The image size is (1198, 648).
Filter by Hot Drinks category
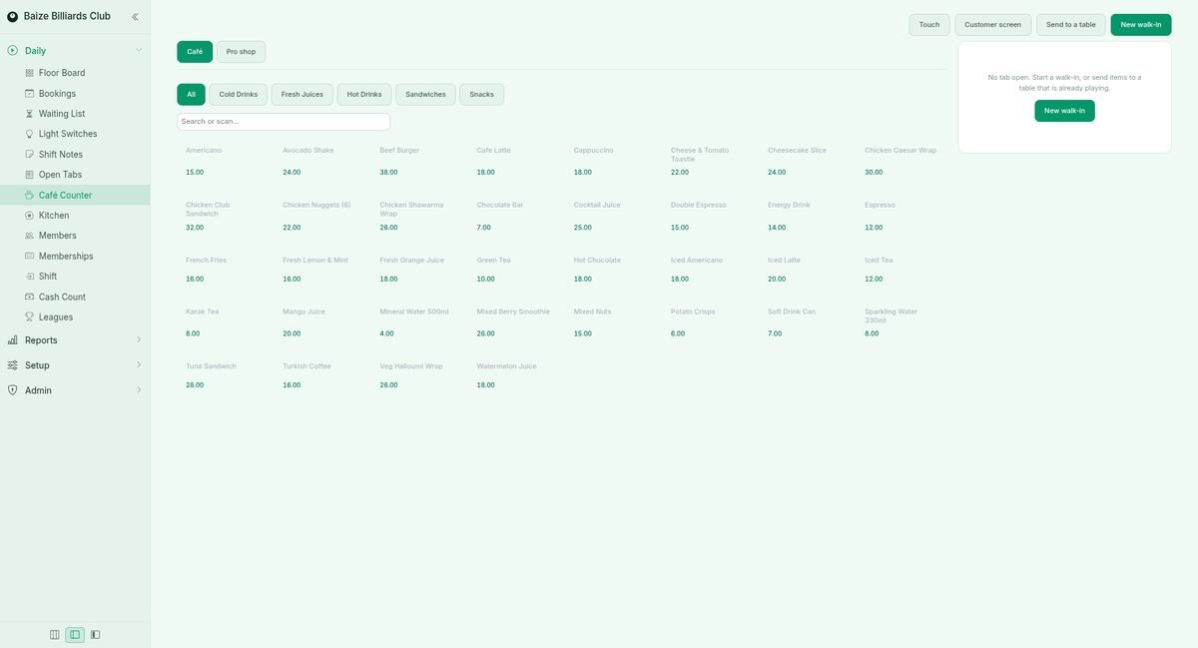click(364, 94)
